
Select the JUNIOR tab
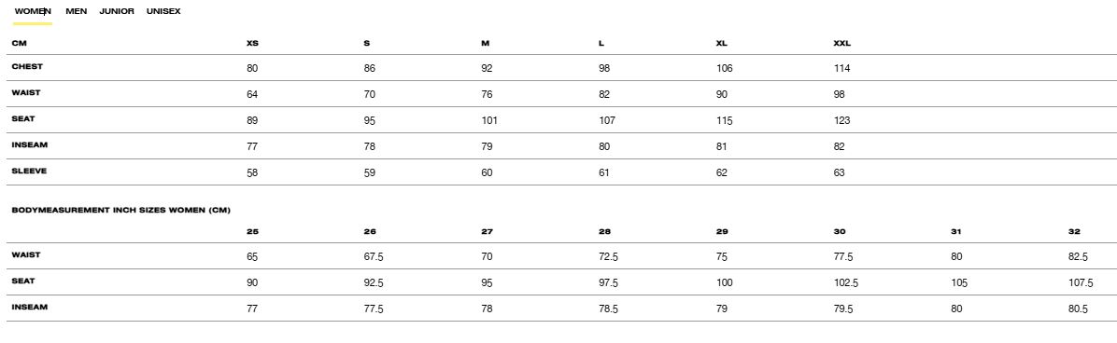(x=117, y=11)
